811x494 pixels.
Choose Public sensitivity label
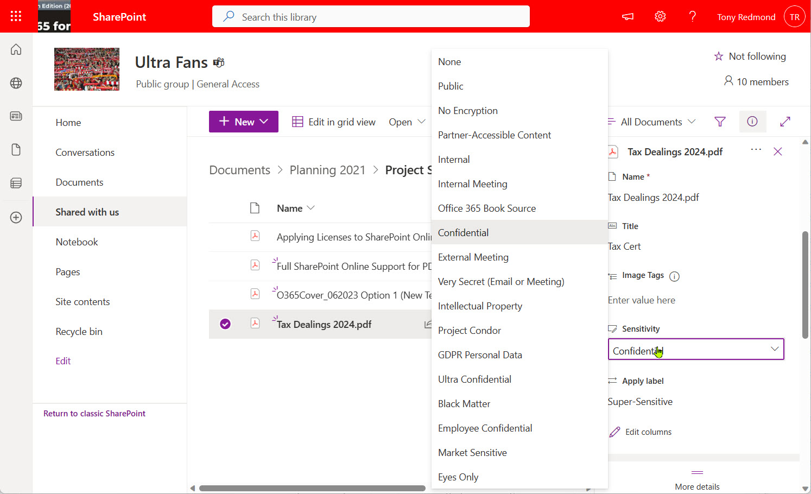(x=519, y=86)
